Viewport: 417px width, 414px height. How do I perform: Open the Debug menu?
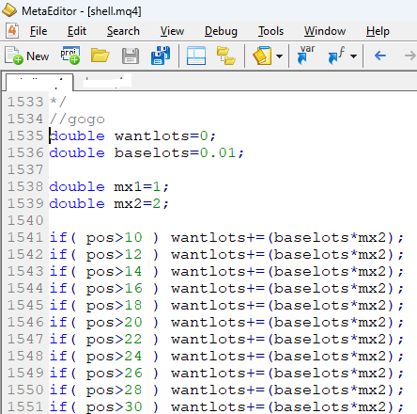click(x=221, y=31)
